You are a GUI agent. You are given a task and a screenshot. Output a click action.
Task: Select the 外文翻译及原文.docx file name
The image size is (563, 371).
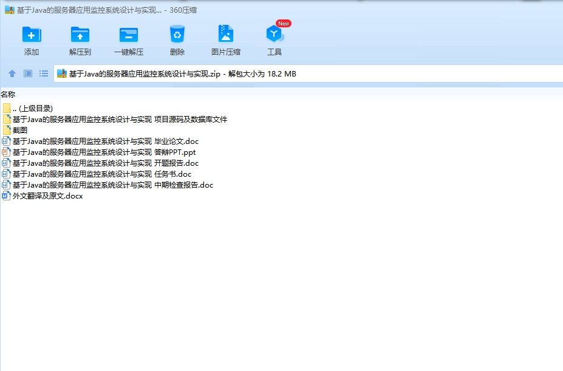tap(48, 196)
